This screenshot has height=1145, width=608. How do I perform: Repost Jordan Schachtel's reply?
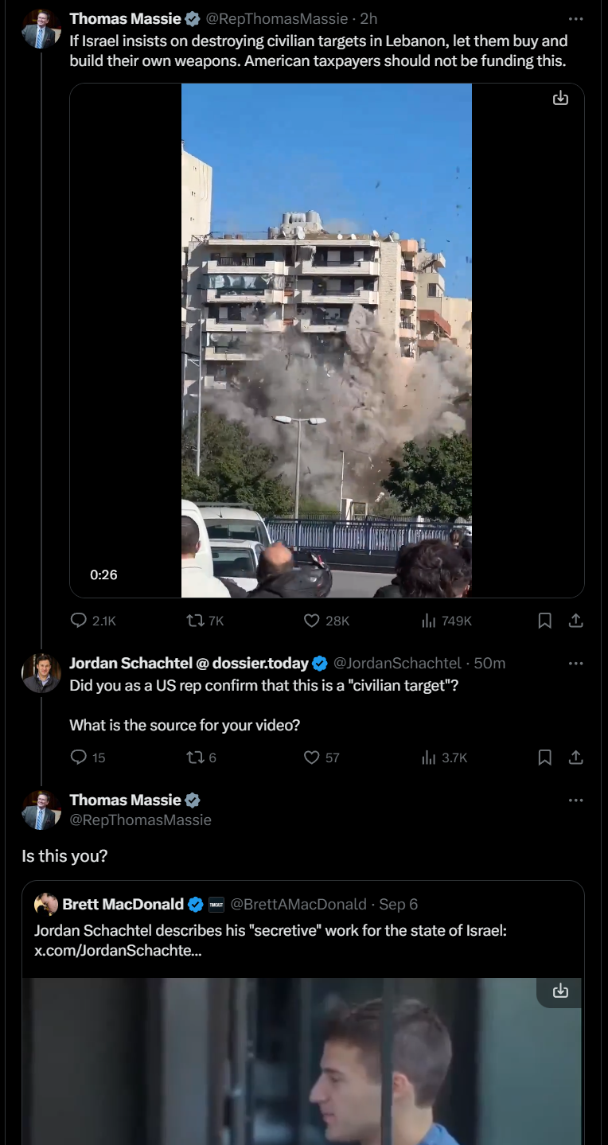194,757
